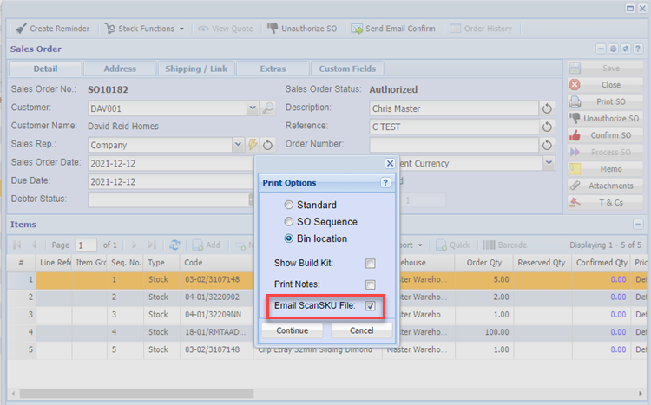Search customer with magnifier icon
This screenshot has width=651, height=405.
(x=268, y=108)
